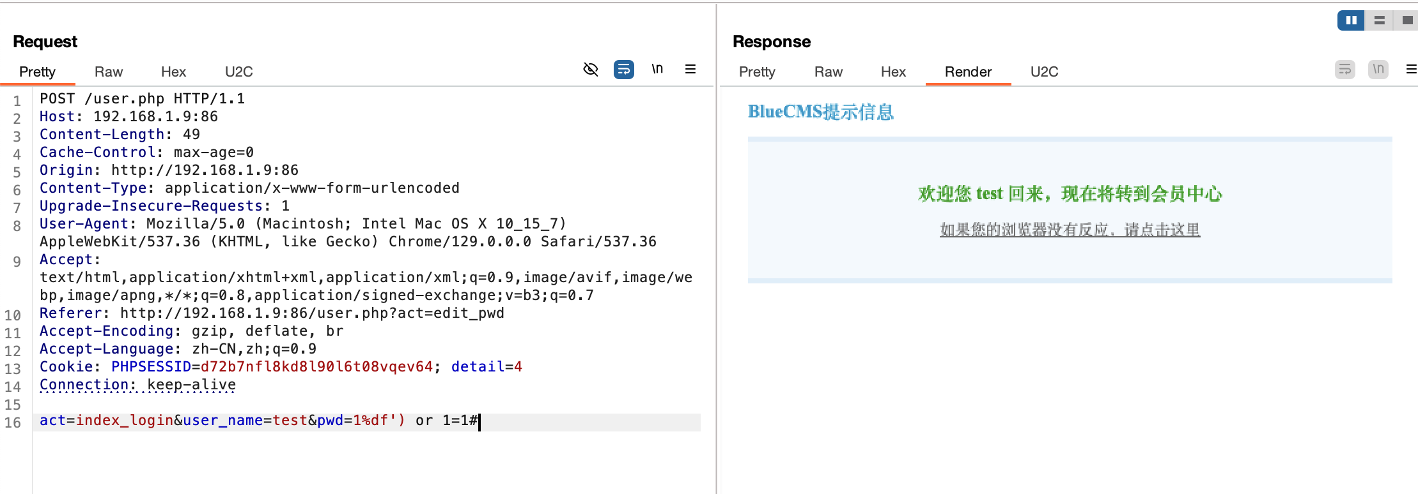Click the Connection: keep-alive line

pyautogui.click(x=137, y=385)
